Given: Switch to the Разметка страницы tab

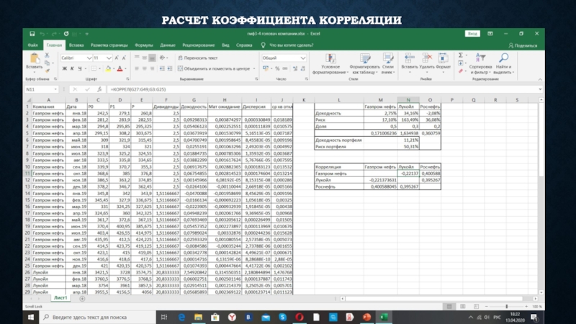Looking at the screenshot, I should coord(109,45).
